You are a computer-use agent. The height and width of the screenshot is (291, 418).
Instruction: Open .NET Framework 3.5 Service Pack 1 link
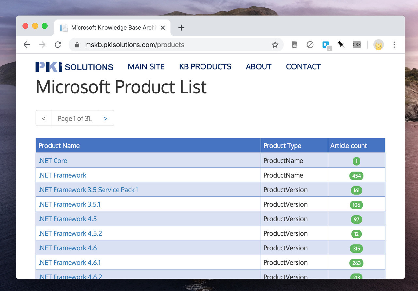88,190
